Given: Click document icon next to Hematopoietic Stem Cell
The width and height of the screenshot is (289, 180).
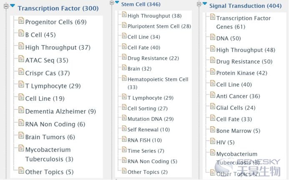Looking at the screenshot, I should (124, 78).
